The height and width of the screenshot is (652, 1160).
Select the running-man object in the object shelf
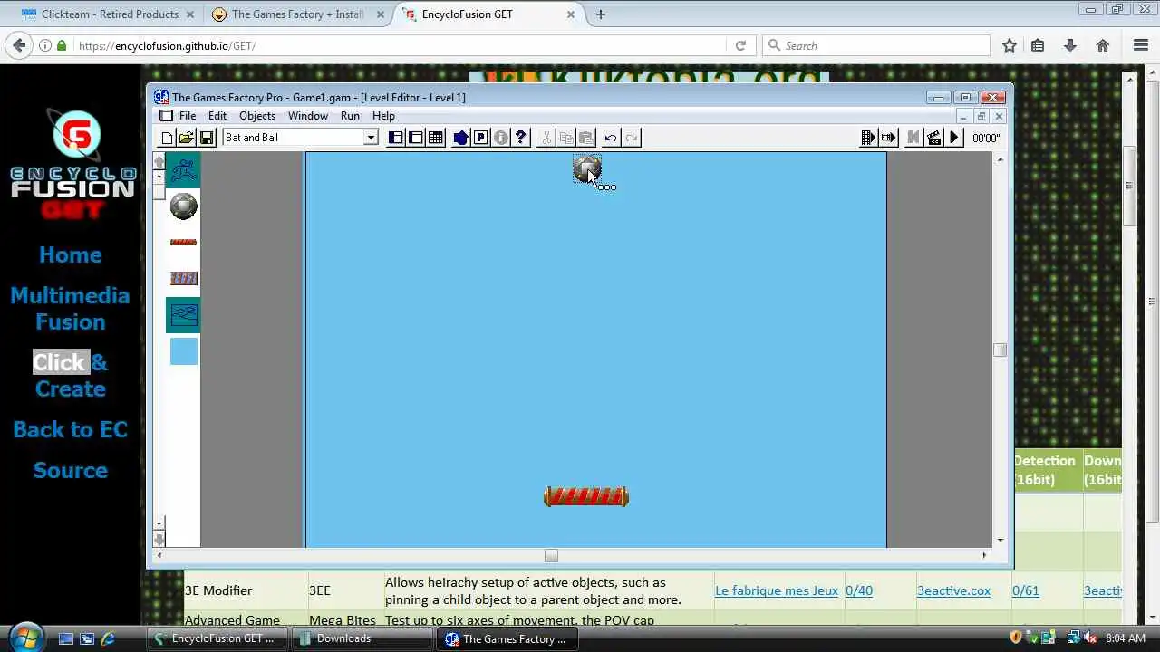(x=183, y=170)
